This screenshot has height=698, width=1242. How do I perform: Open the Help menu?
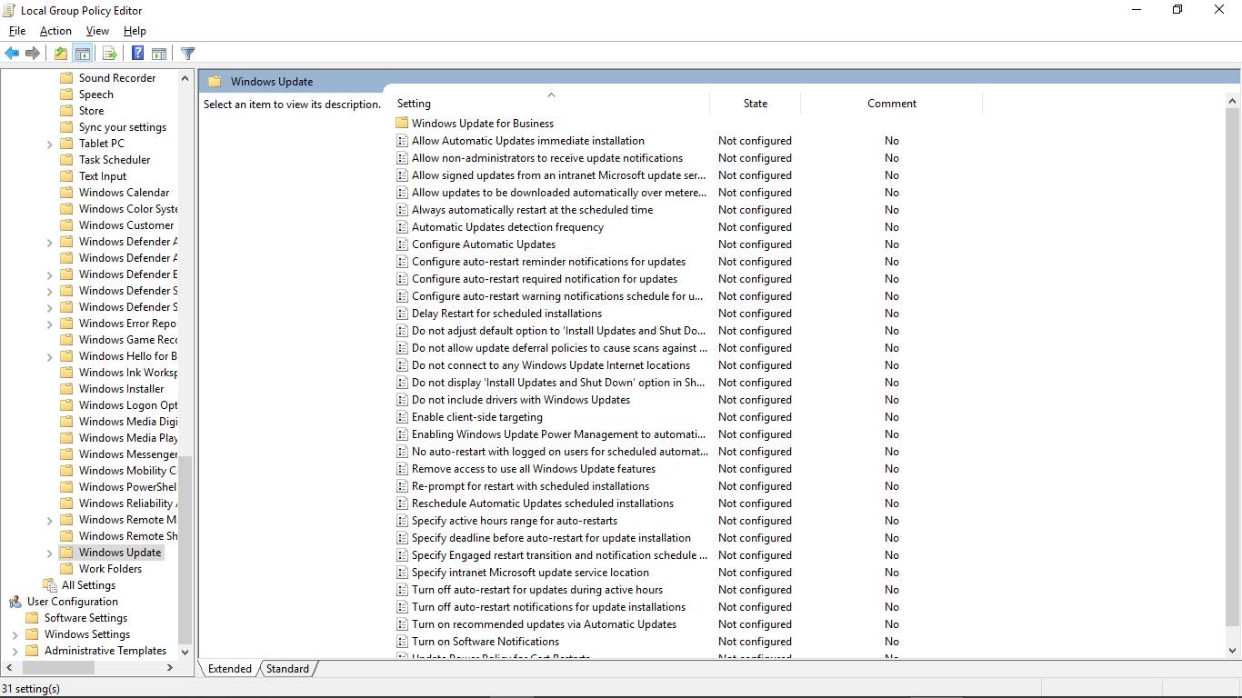[135, 31]
